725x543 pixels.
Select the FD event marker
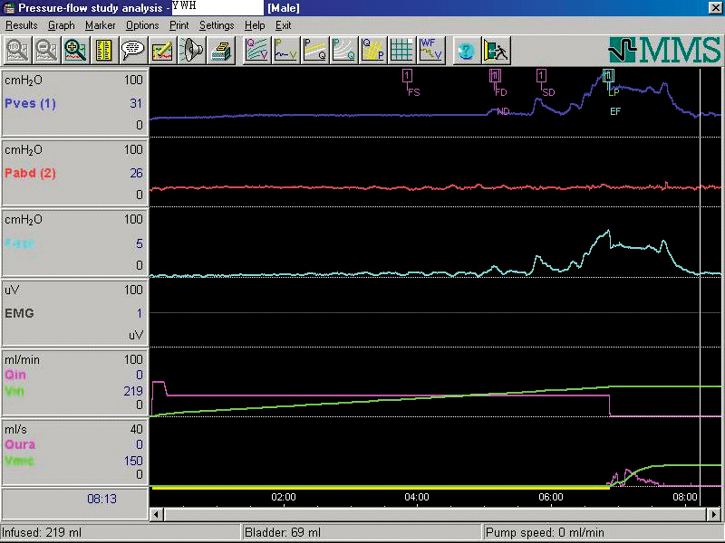(495, 75)
